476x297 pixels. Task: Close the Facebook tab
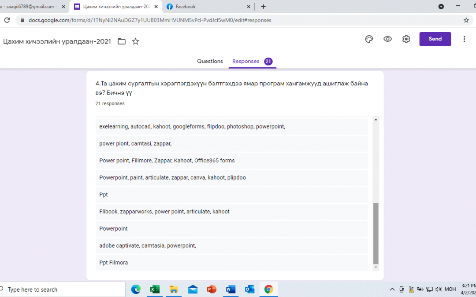pyautogui.click(x=248, y=7)
